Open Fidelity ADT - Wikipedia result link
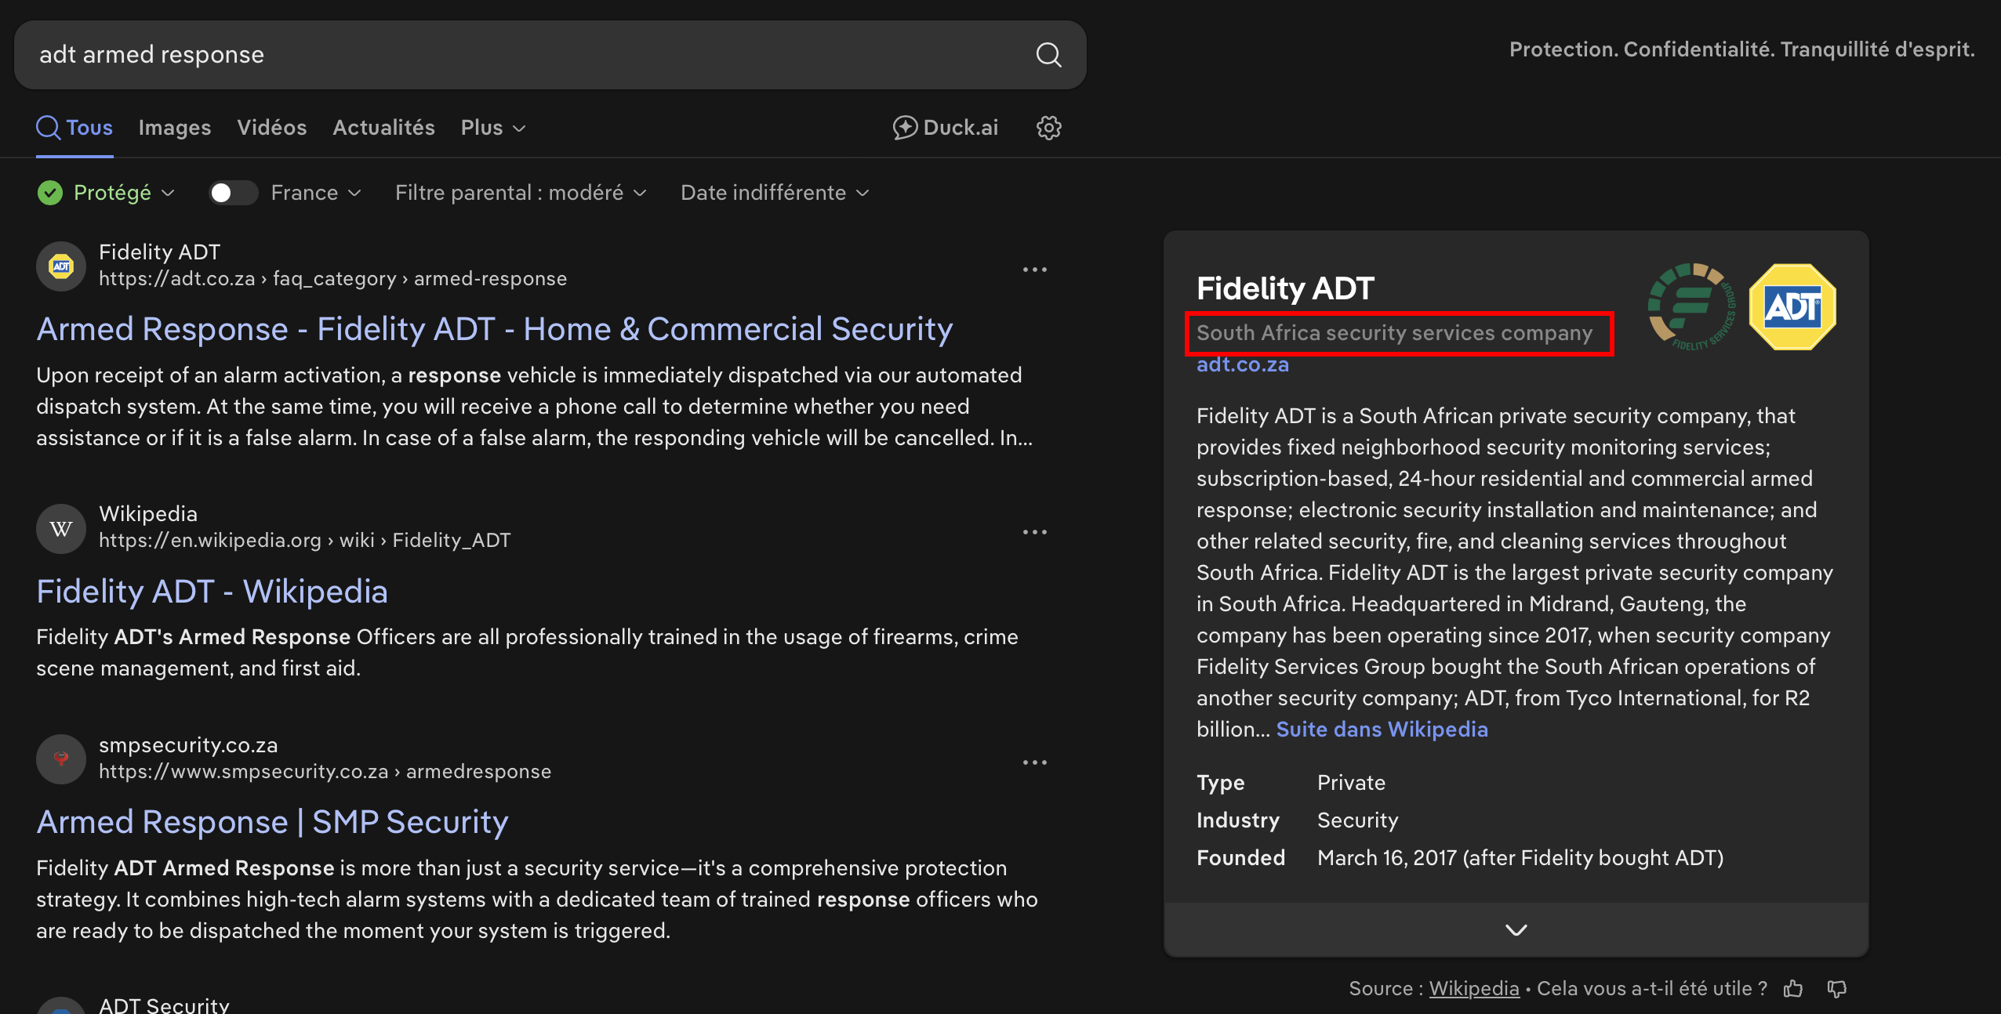The width and height of the screenshot is (2001, 1014). [x=212, y=592]
